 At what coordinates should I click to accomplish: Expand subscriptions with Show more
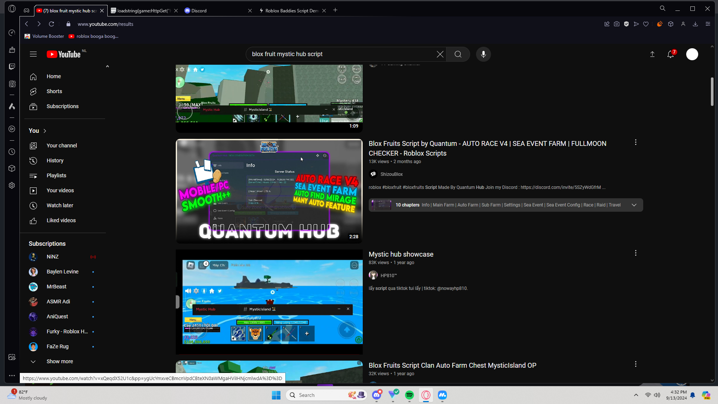coord(65,362)
